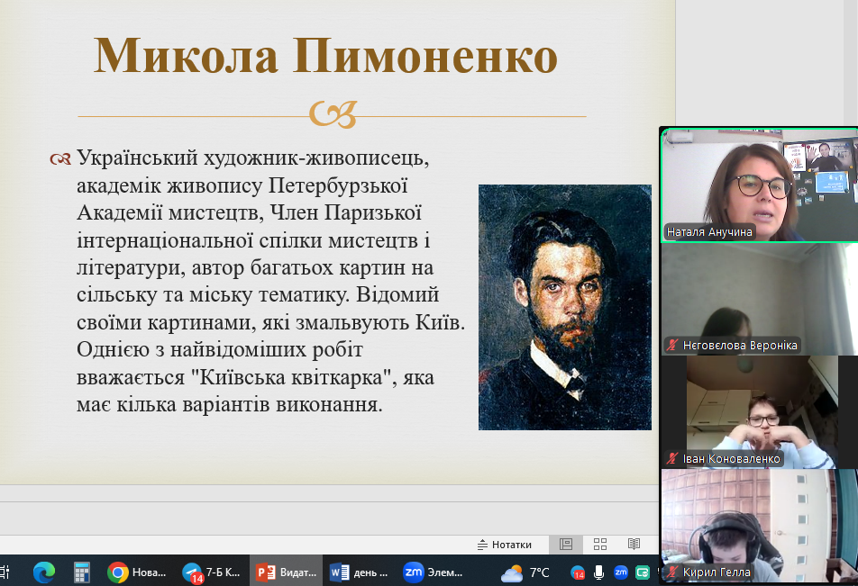This screenshot has height=586, width=858.
Task: Click the slide title Микола Пимоненко
Action: [x=325, y=56]
